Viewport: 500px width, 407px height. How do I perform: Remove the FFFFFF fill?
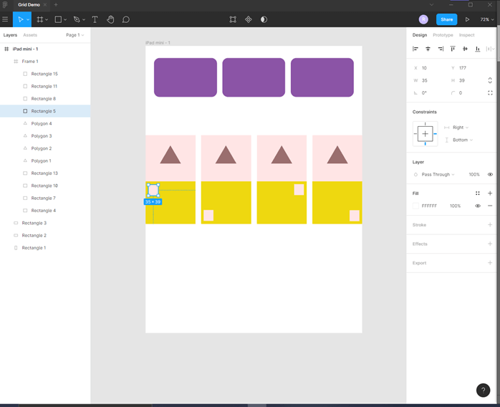click(490, 206)
